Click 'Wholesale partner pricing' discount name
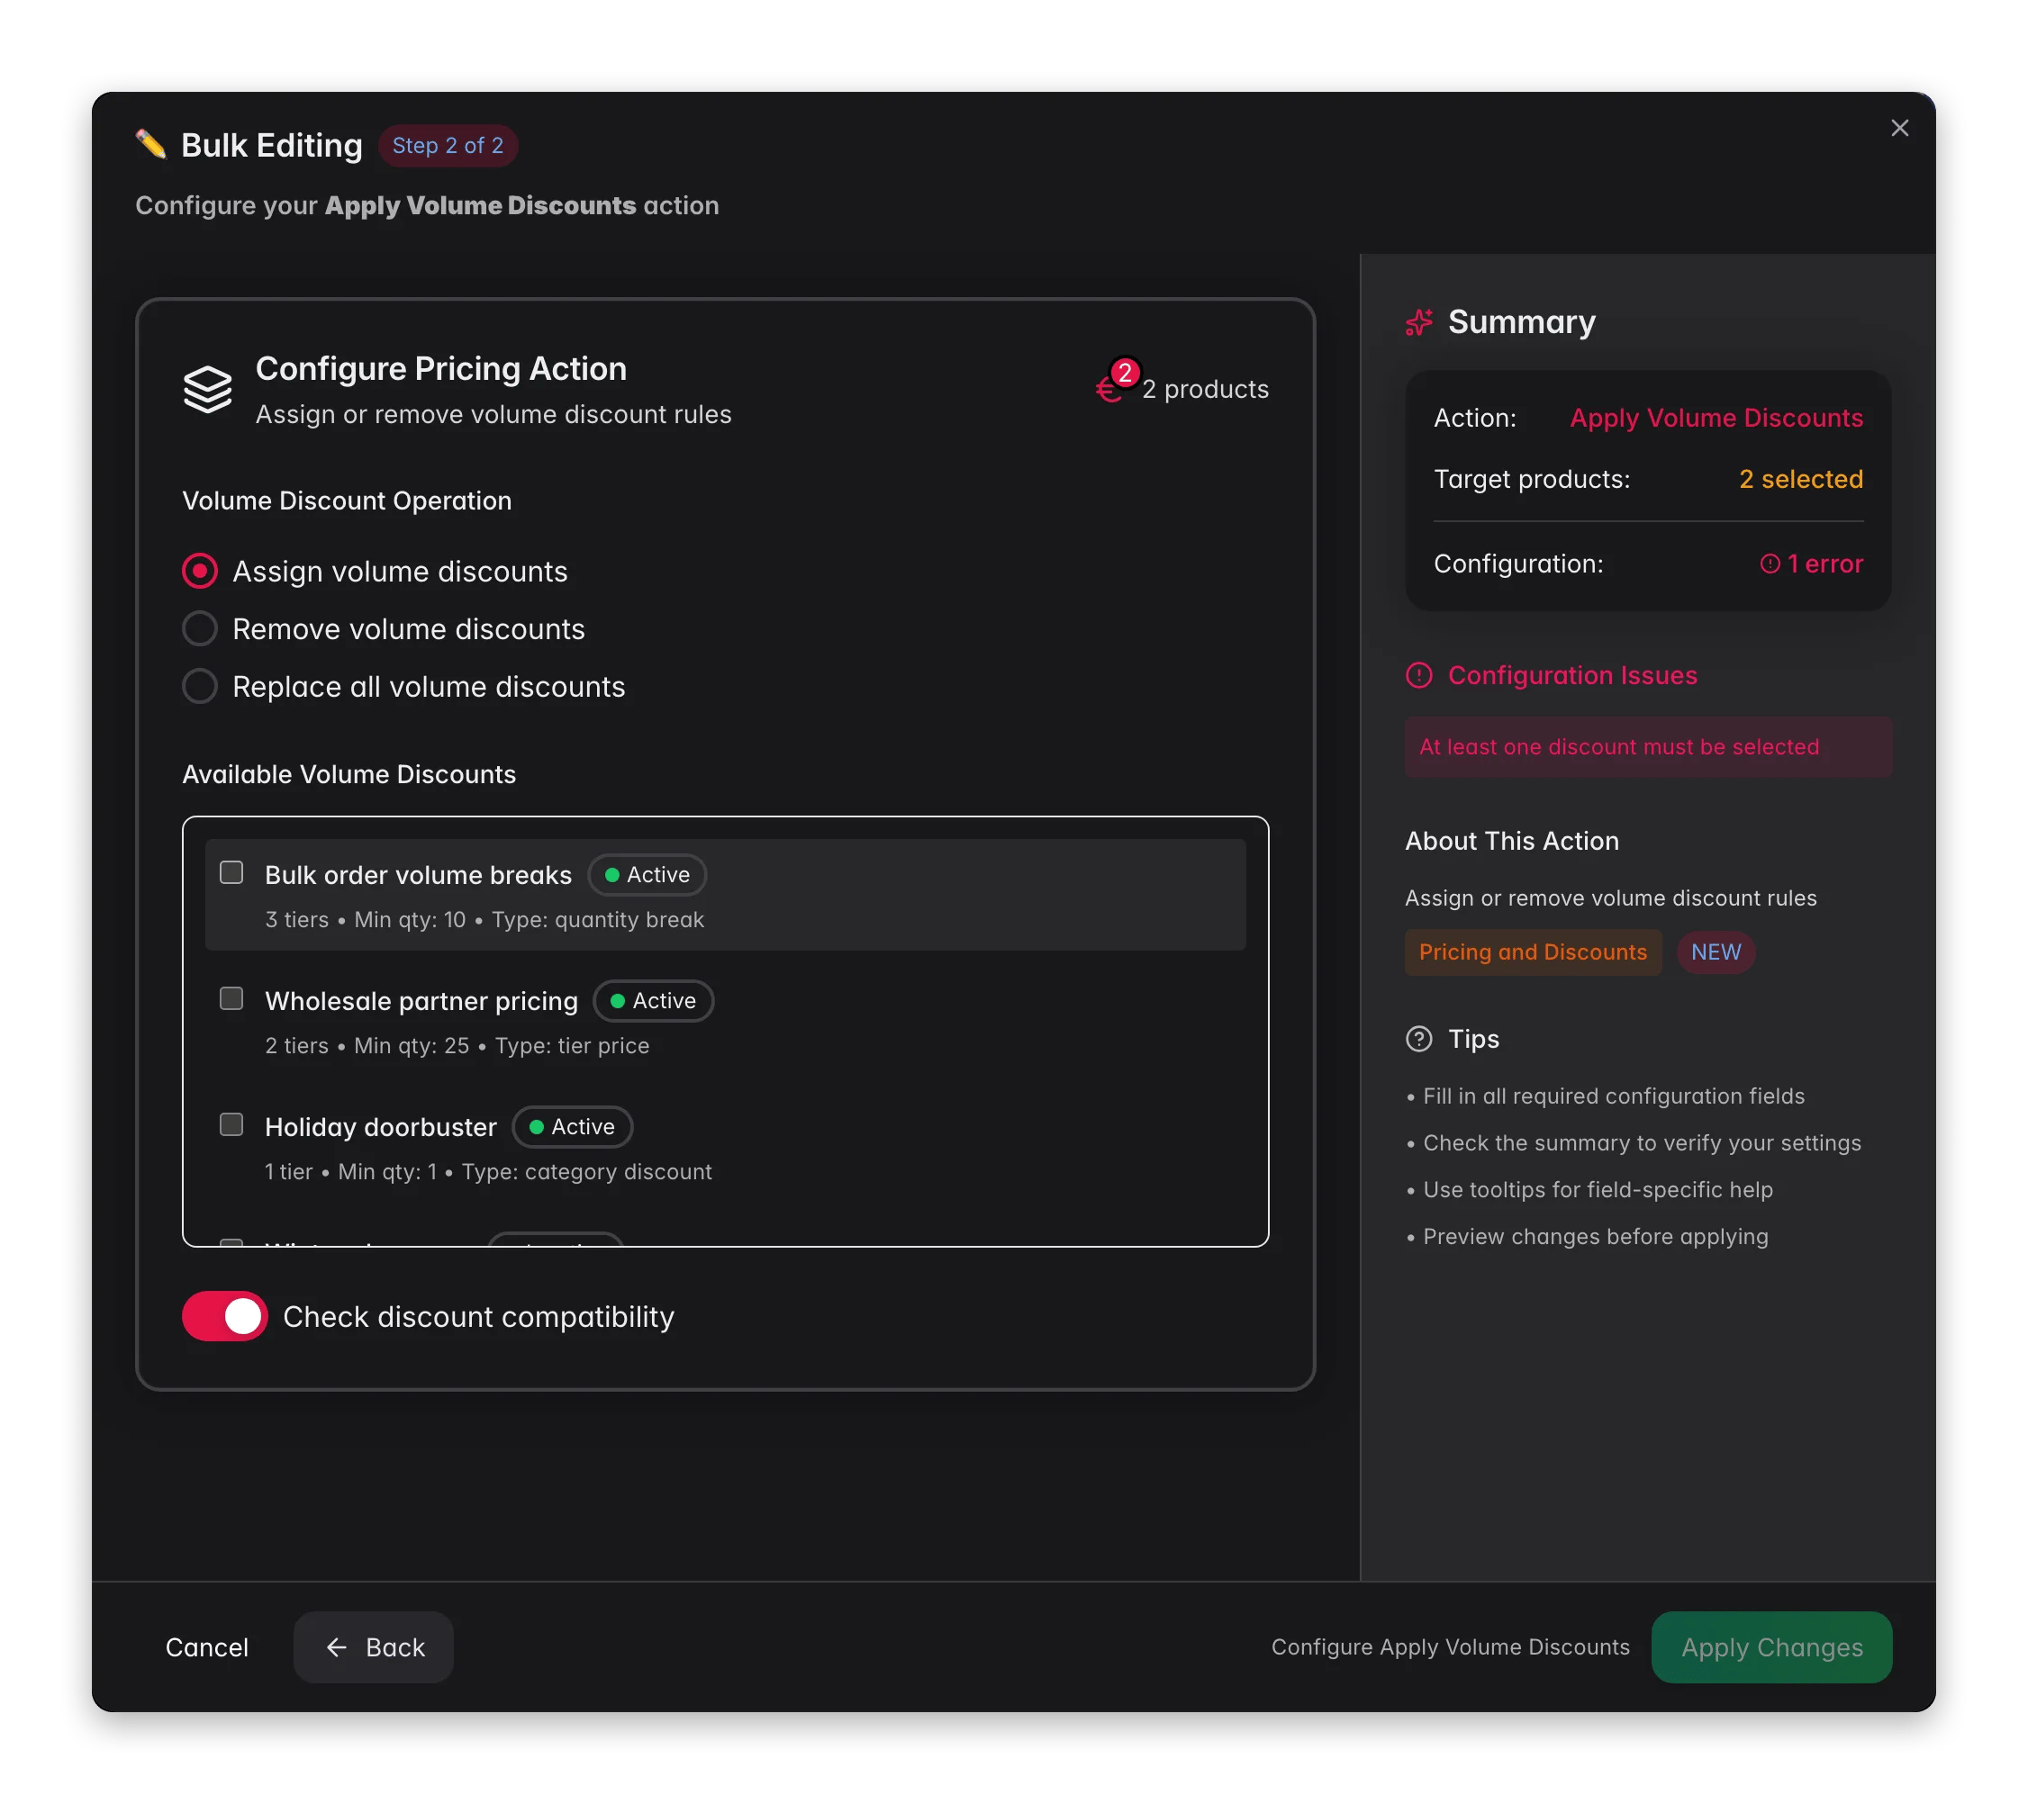The image size is (2028, 1804). click(421, 1001)
